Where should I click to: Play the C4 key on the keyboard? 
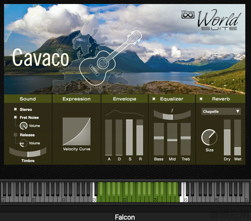pos(155,199)
